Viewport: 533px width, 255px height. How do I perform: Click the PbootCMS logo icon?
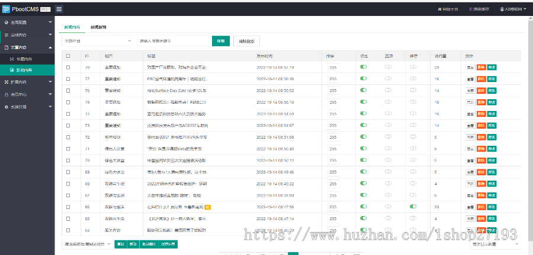[x=5, y=9]
